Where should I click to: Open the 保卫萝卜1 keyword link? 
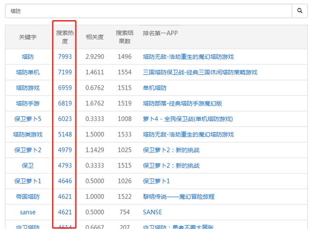[x=28, y=181]
